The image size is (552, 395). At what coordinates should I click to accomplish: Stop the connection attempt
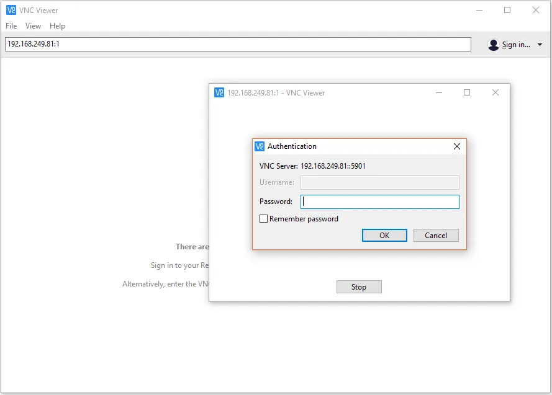coord(359,286)
